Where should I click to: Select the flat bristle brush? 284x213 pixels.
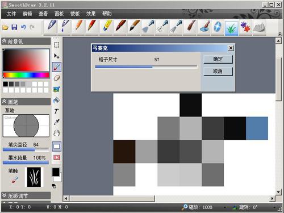pyautogui.click(x=190, y=27)
